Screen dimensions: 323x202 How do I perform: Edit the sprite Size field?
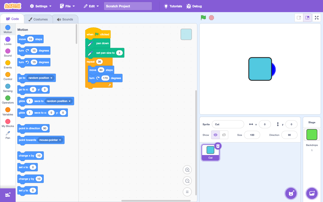252,135
